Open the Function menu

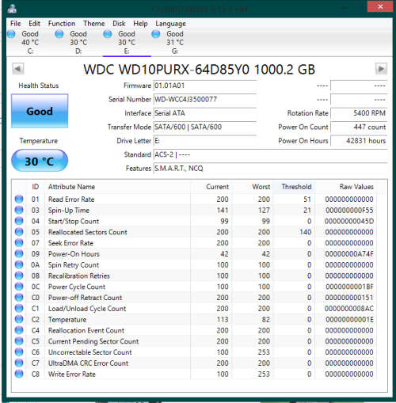(62, 24)
